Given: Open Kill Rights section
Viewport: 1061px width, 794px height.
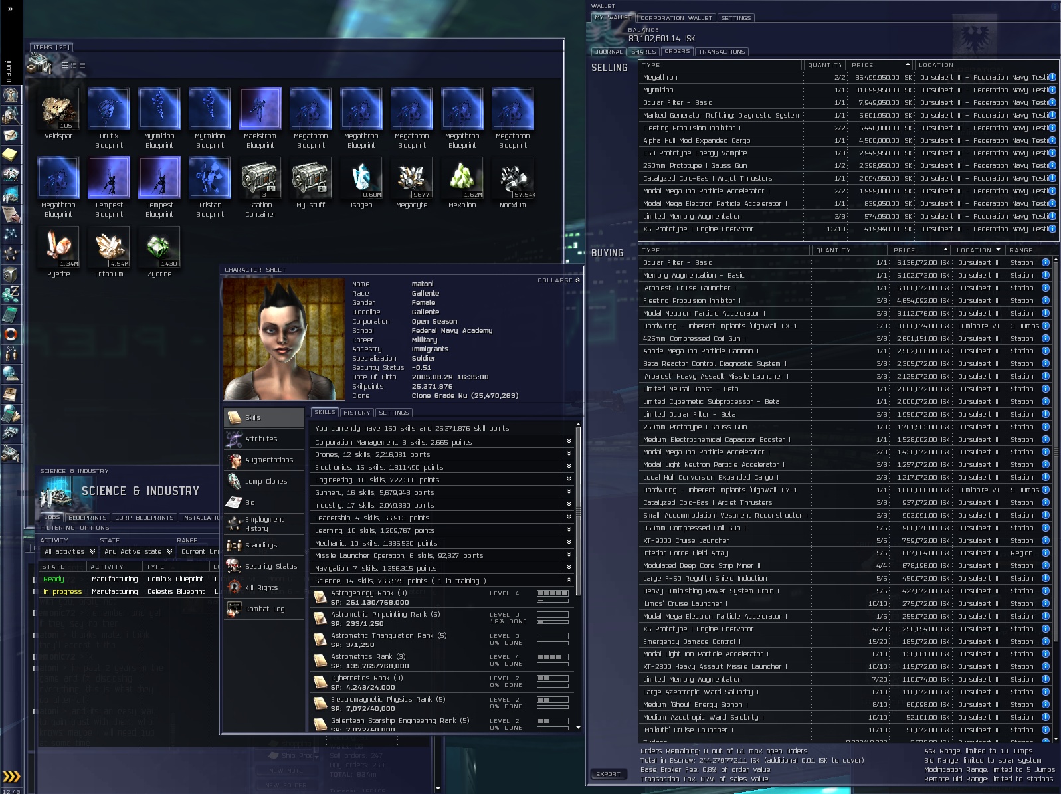Looking at the screenshot, I should click(x=264, y=587).
